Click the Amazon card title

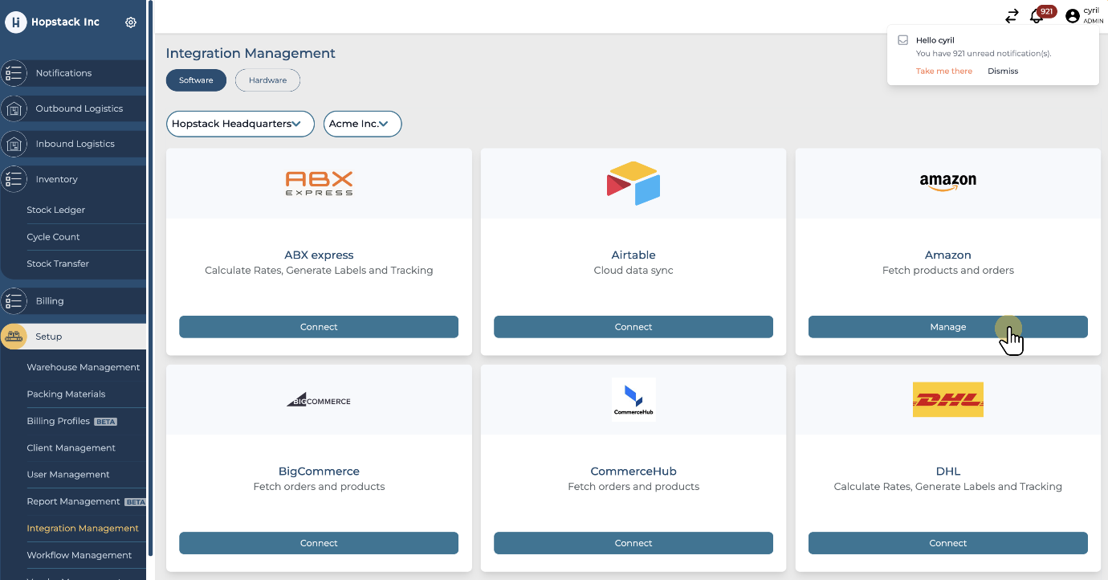[948, 255]
